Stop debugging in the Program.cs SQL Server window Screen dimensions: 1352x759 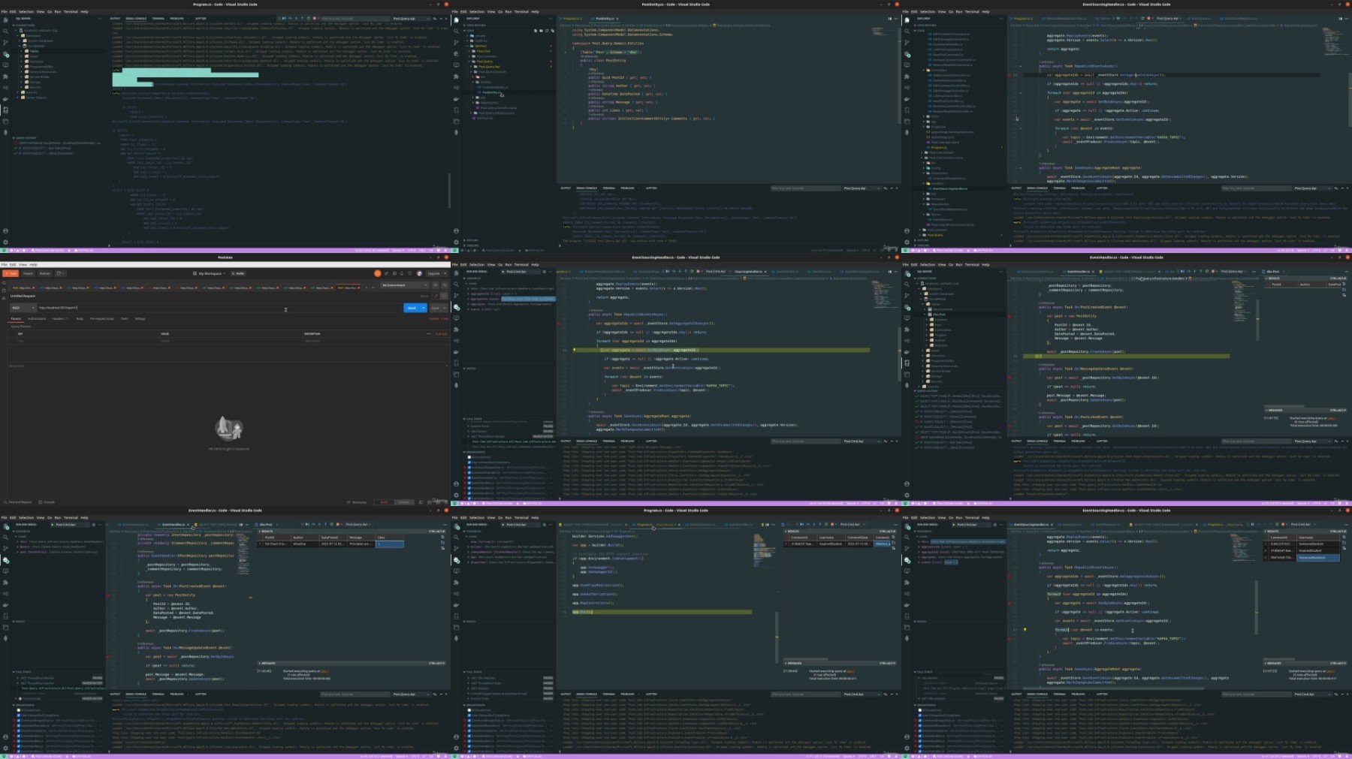315,18
